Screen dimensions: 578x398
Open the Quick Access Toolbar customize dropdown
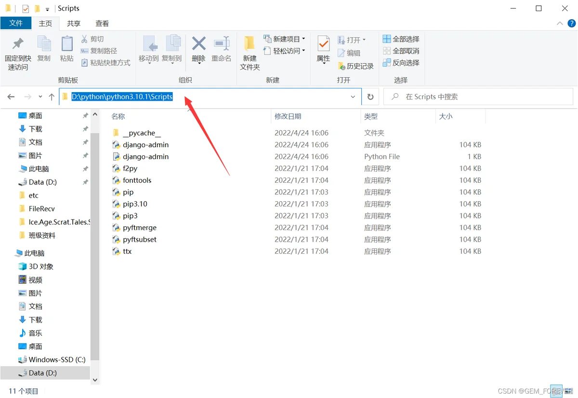47,9
